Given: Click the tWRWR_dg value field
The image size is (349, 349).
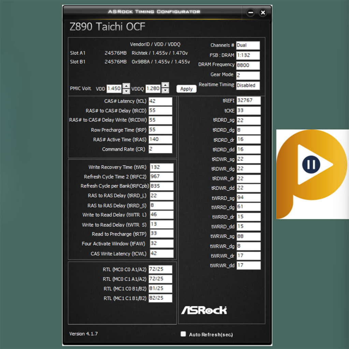Looking at the screenshot, I should [248, 246].
